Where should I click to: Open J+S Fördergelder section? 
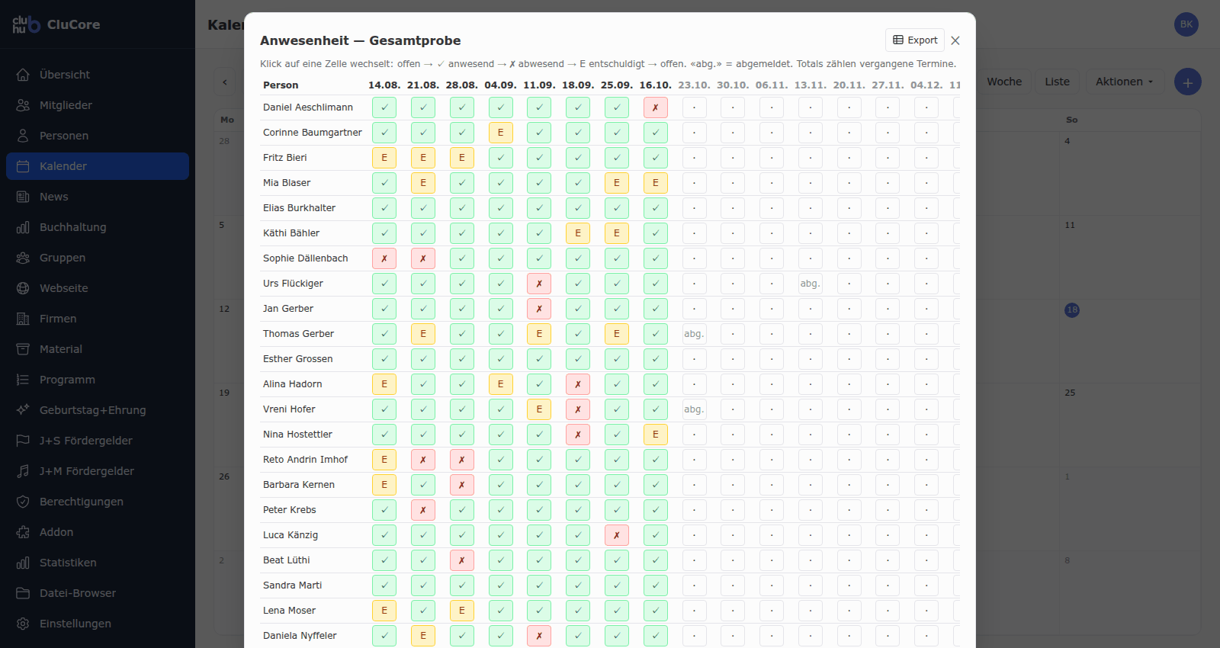pos(98,441)
